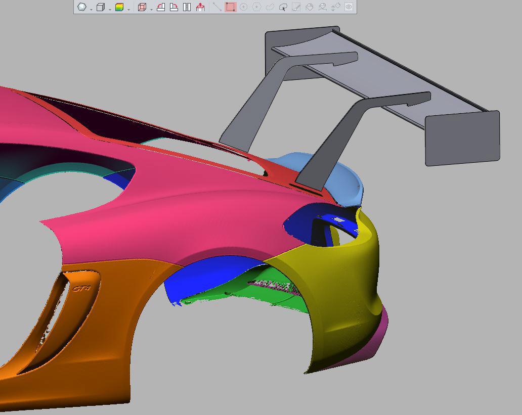The height and width of the screenshot is (415, 522).
Task: Rotate view clockwise with red arrow icon
Action: click(x=174, y=7)
